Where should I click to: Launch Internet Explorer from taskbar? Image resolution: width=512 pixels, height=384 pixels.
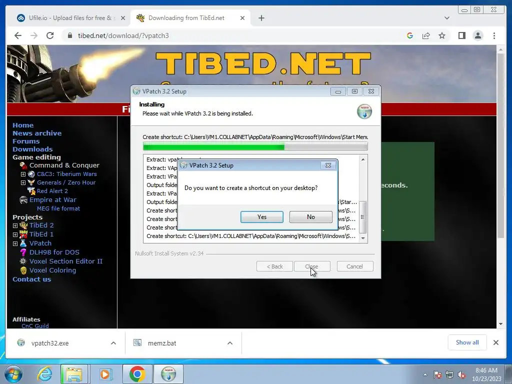[x=44, y=374]
